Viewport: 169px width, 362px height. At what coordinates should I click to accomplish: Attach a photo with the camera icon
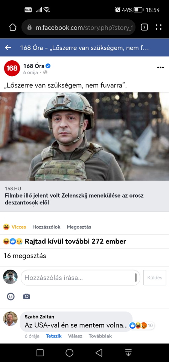[26, 296]
